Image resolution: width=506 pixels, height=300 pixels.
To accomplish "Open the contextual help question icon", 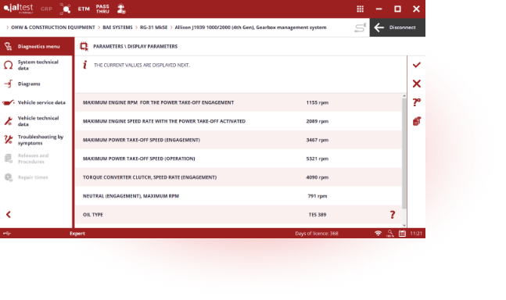I will click(417, 102).
